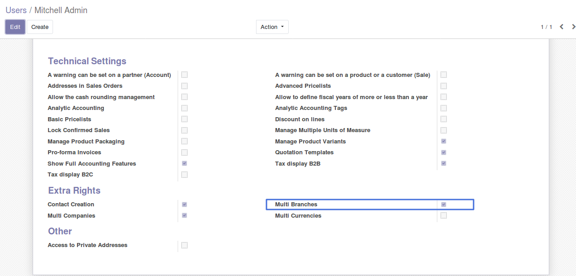Image resolution: width=576 pixels, height=276 pixels.
Task: Toggle the Manage Product Variants checkbox
Action: 444,141
